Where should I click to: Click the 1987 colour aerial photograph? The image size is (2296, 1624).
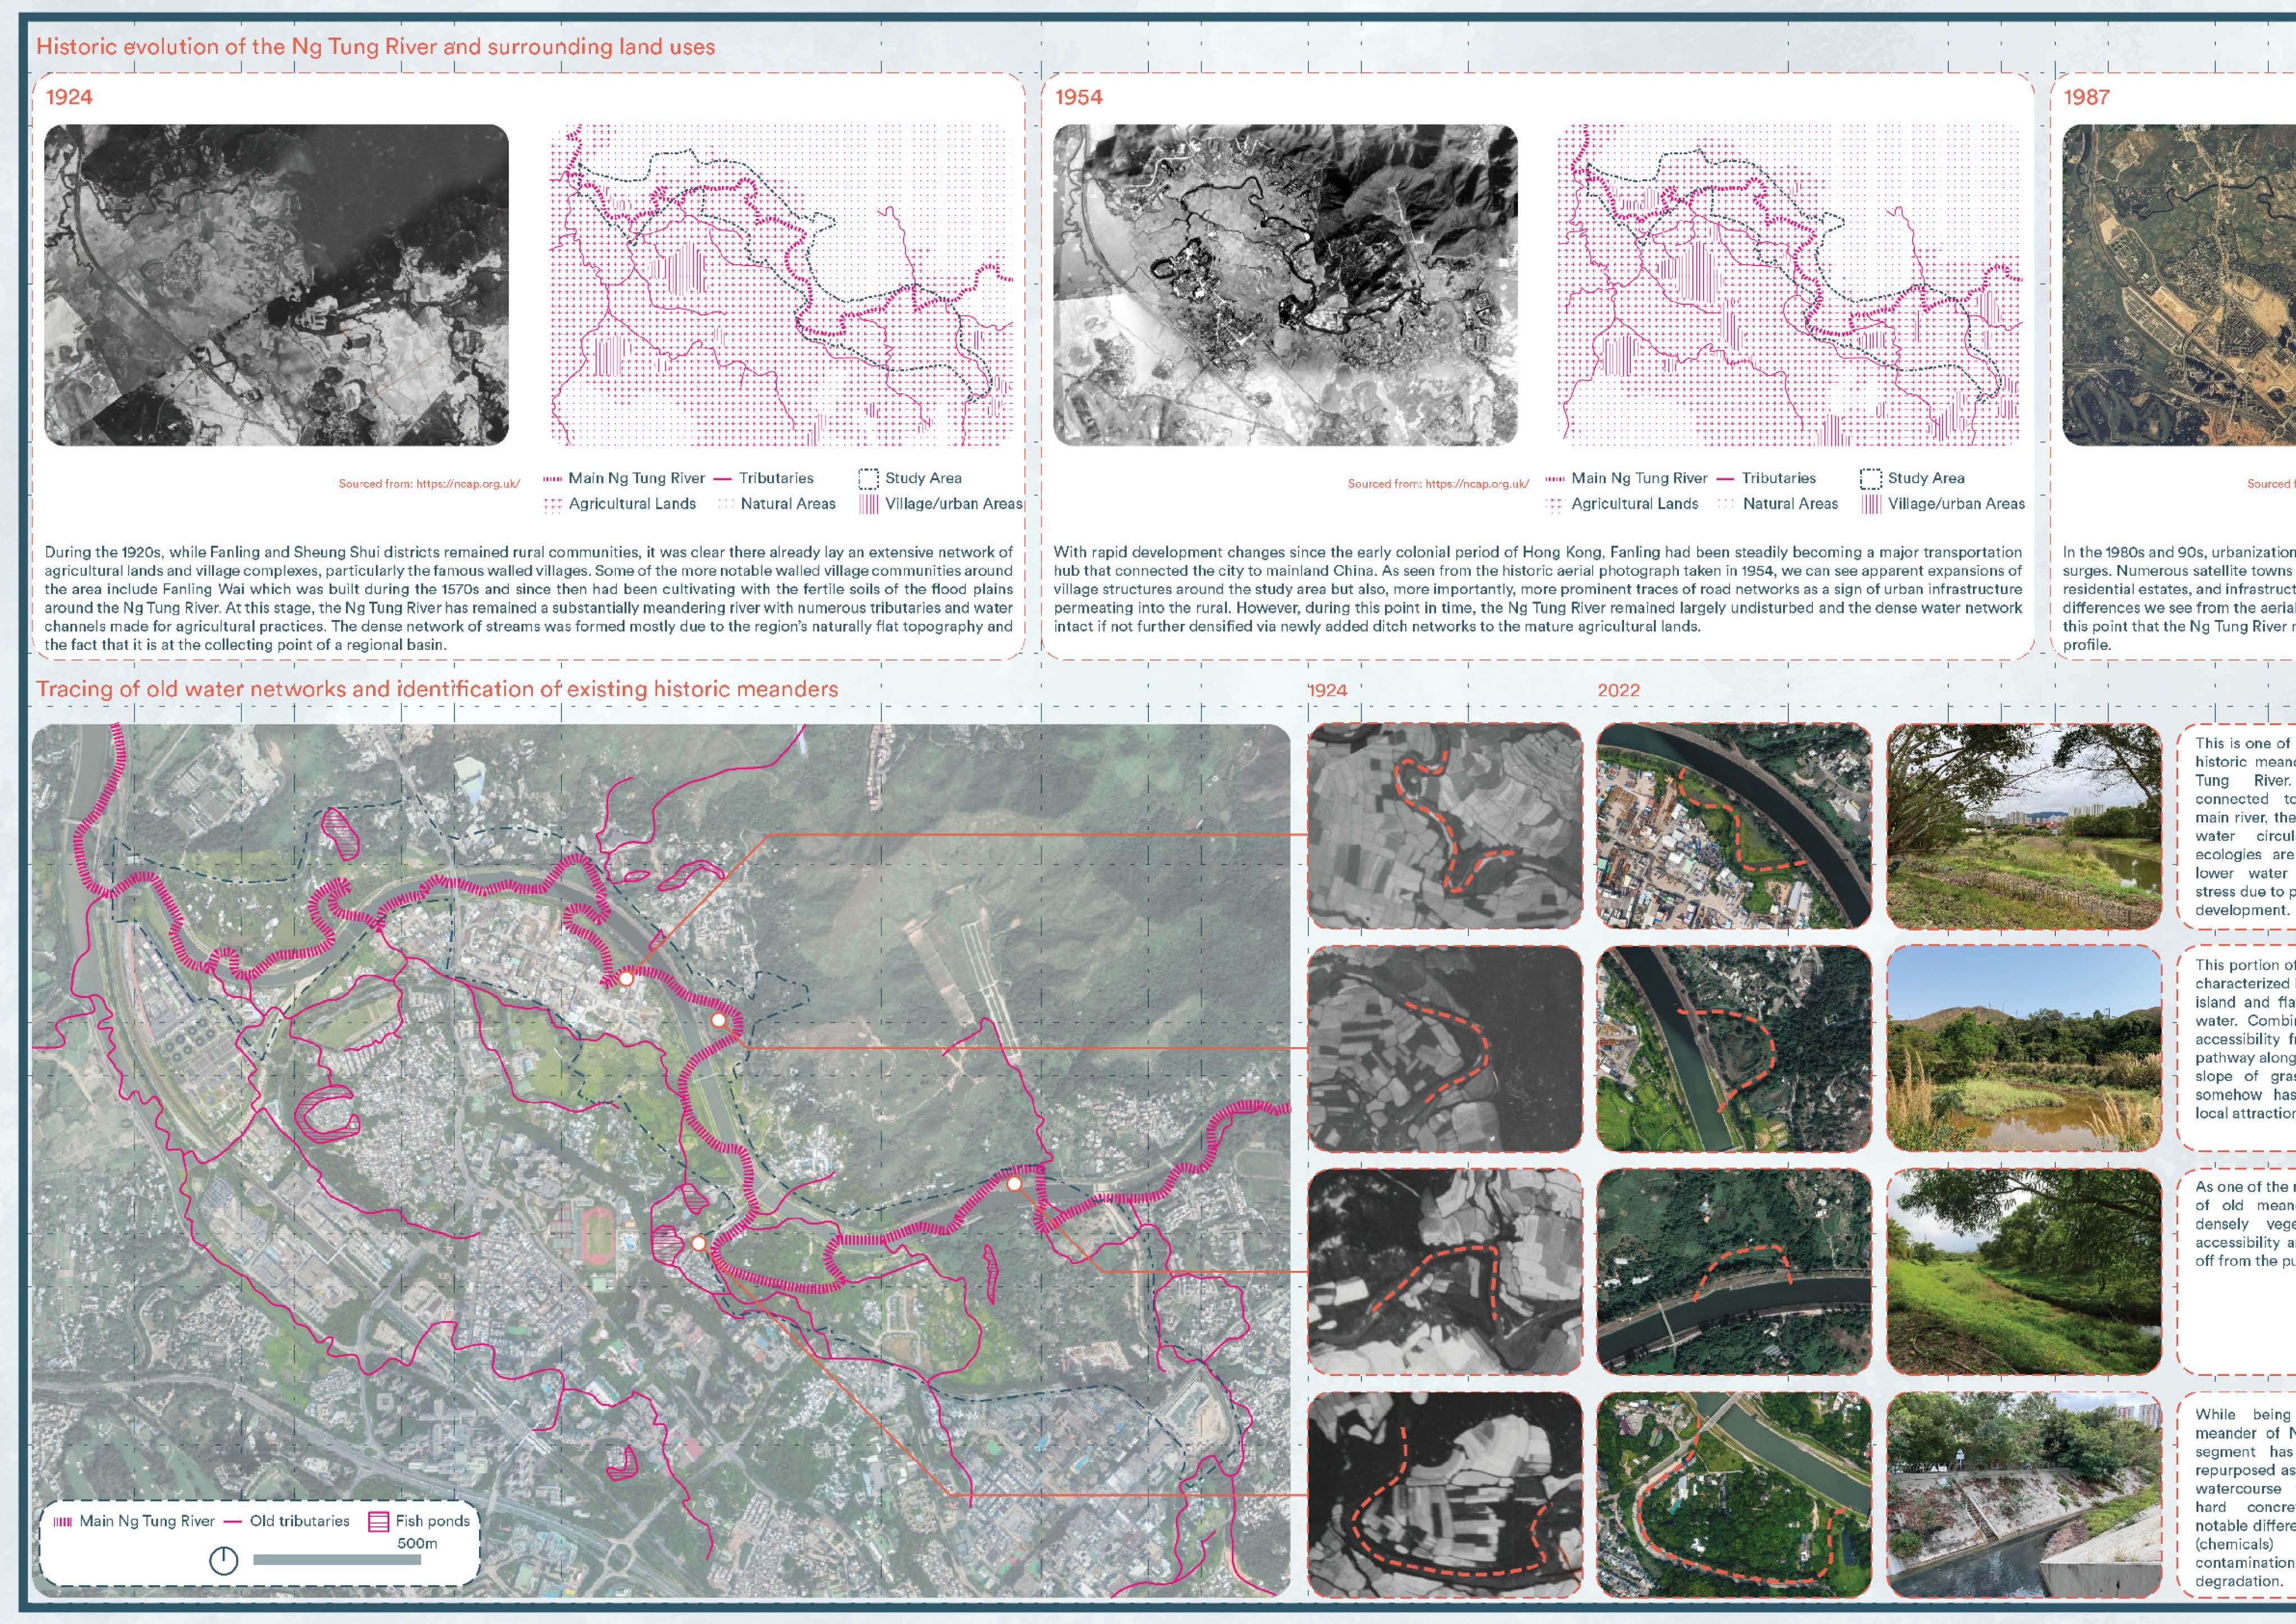(x=2180, y=285)
